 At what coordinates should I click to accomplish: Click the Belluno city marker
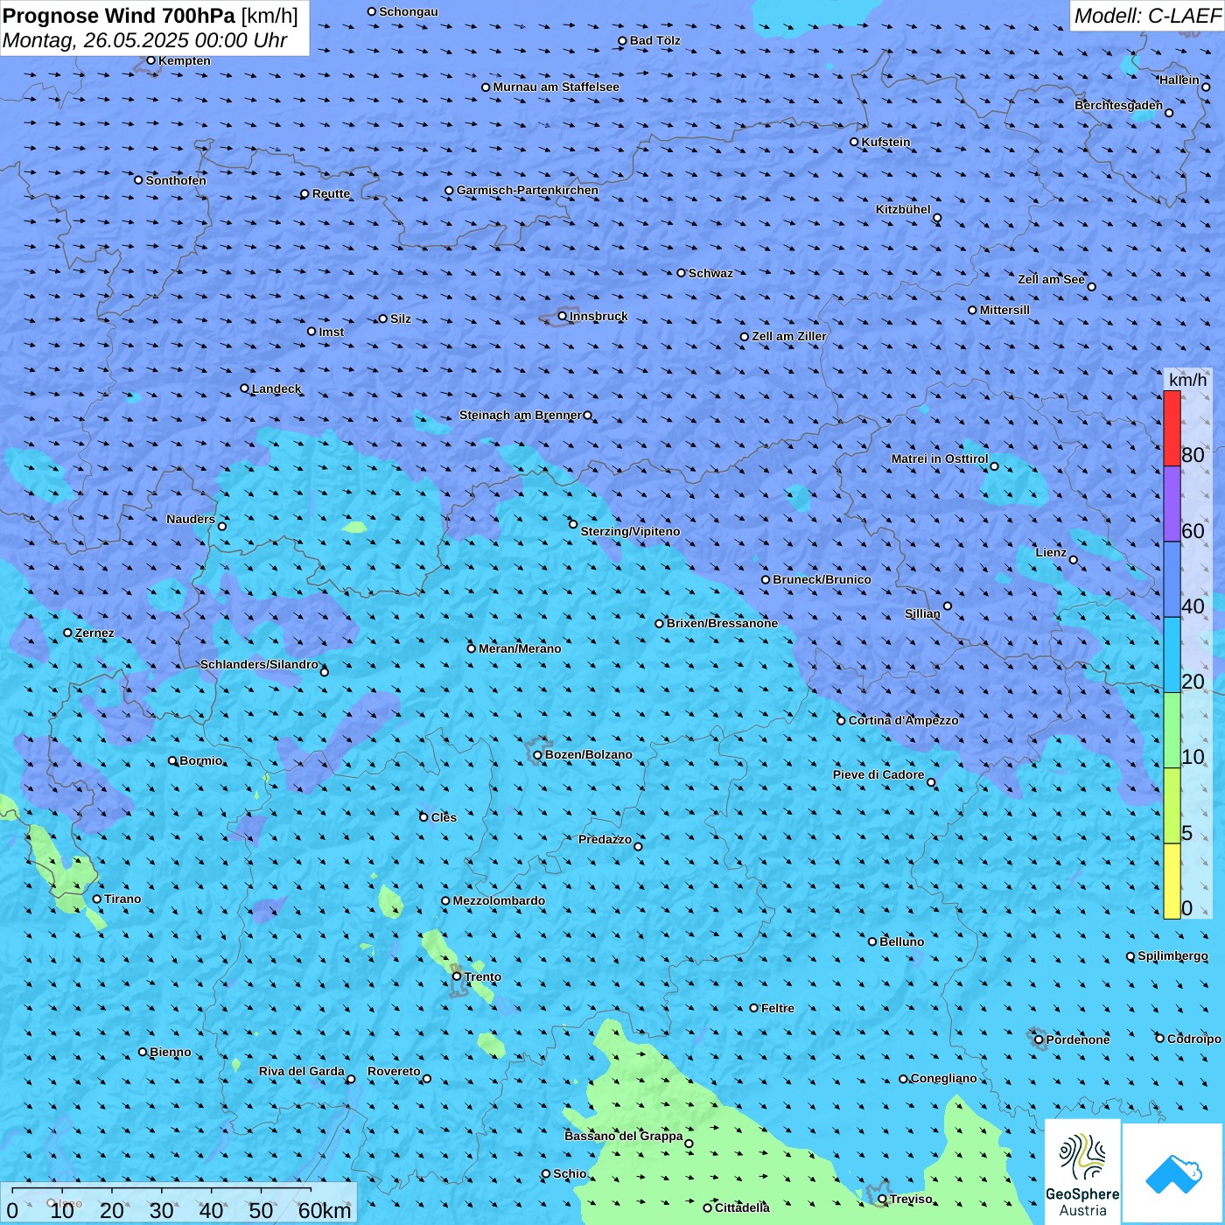coord(872,941)
